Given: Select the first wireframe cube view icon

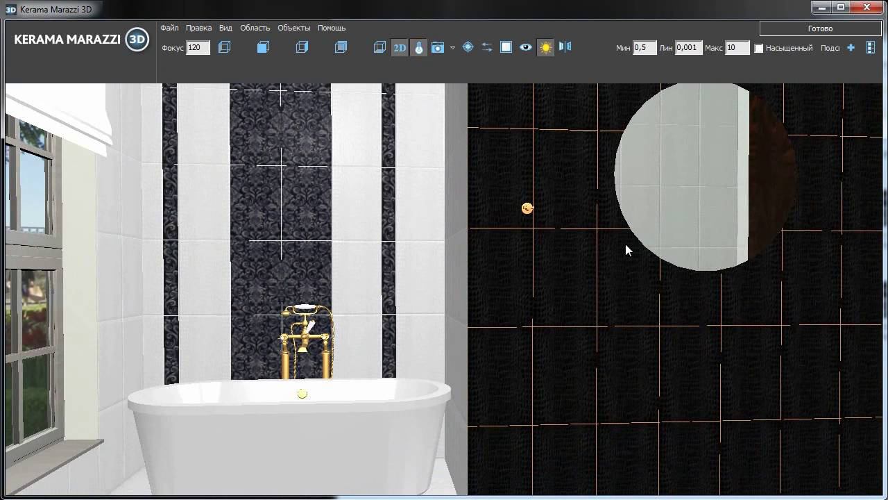Looking at the screenshot, I should 224,47.
